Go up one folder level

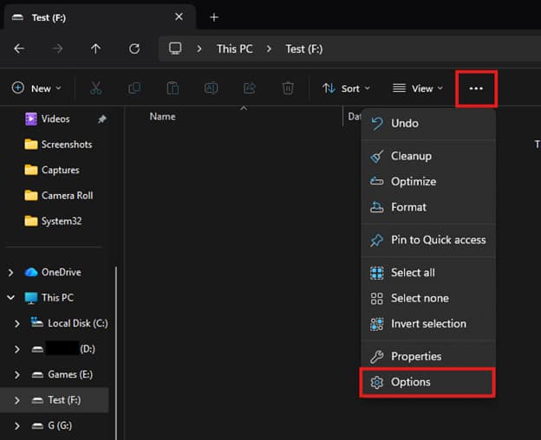coord(95,49)
